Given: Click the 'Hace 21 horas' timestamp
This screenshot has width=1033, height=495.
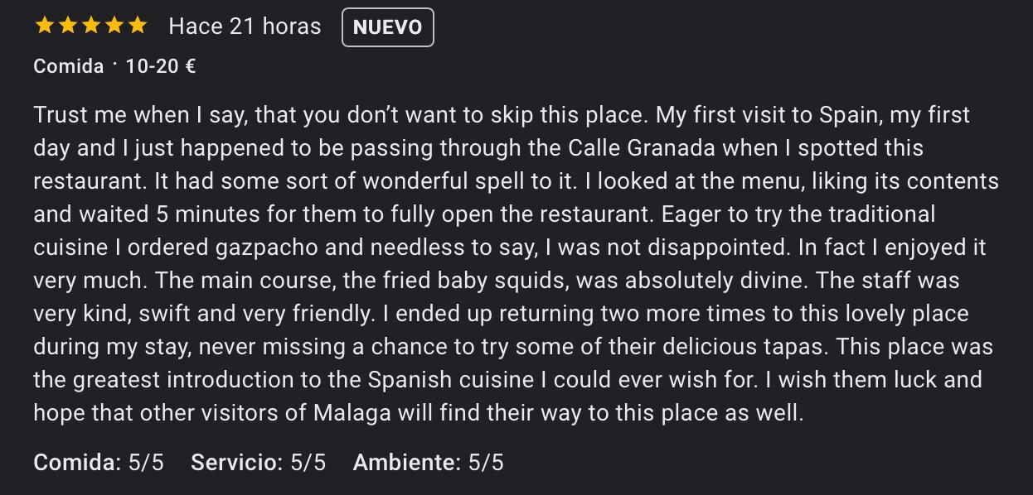Looking at the screenshot, I should (245, 26).
